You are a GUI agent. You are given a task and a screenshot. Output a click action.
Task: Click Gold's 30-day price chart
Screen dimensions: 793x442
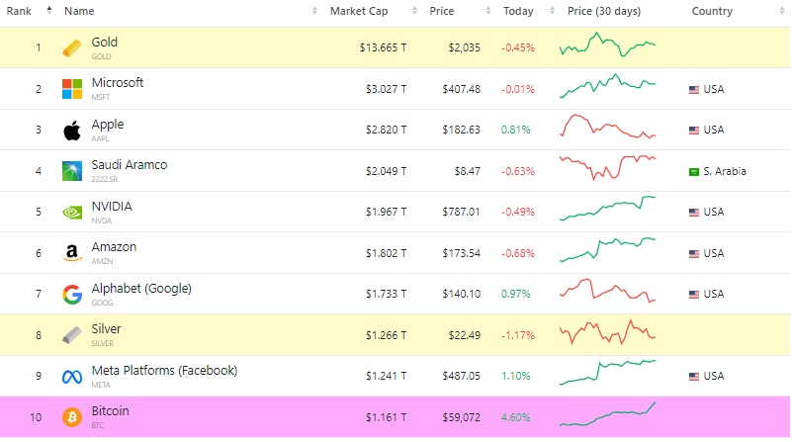click(x=607, y=44)
